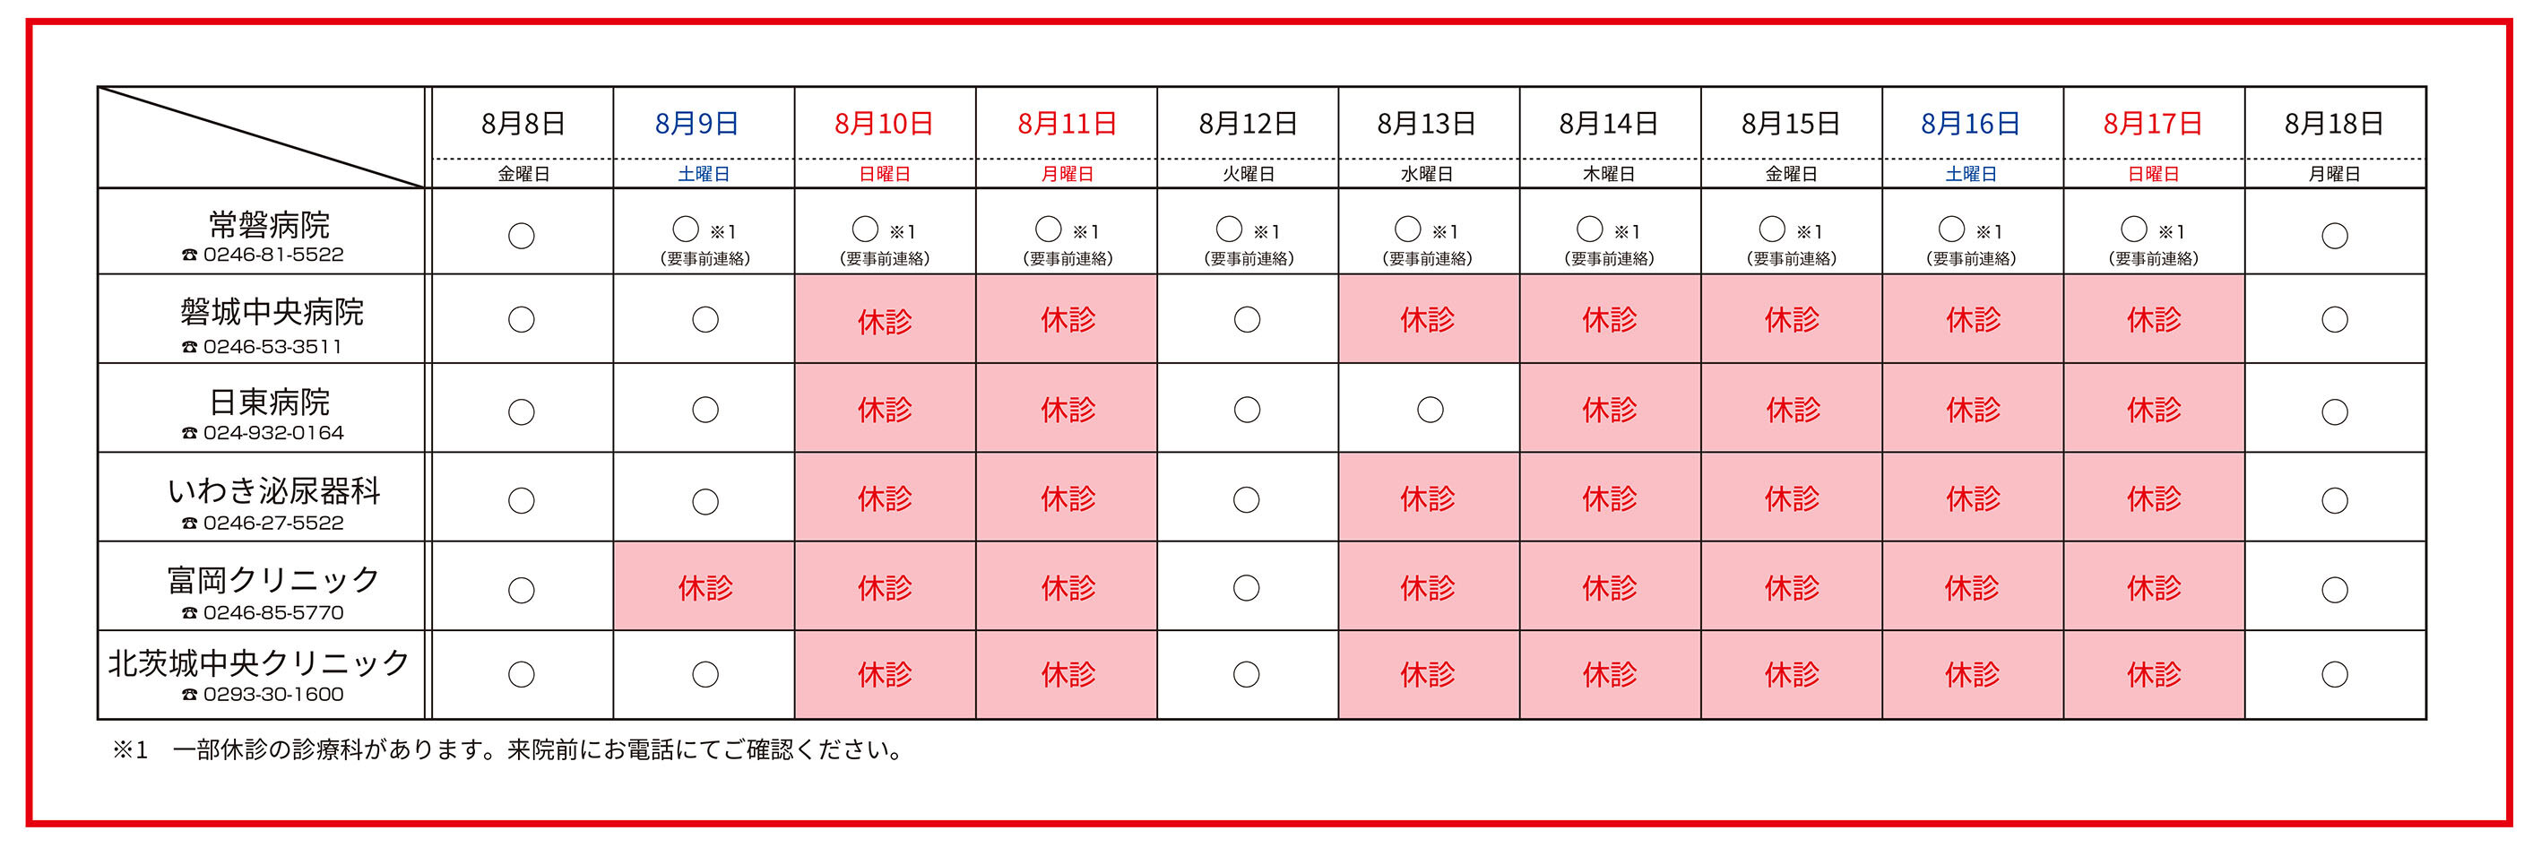This screenshot has height=848, width=2541.
Task: Click 休診 cell for 磐城中央病院 on 8月13日
Action: tap(1429, 318)
